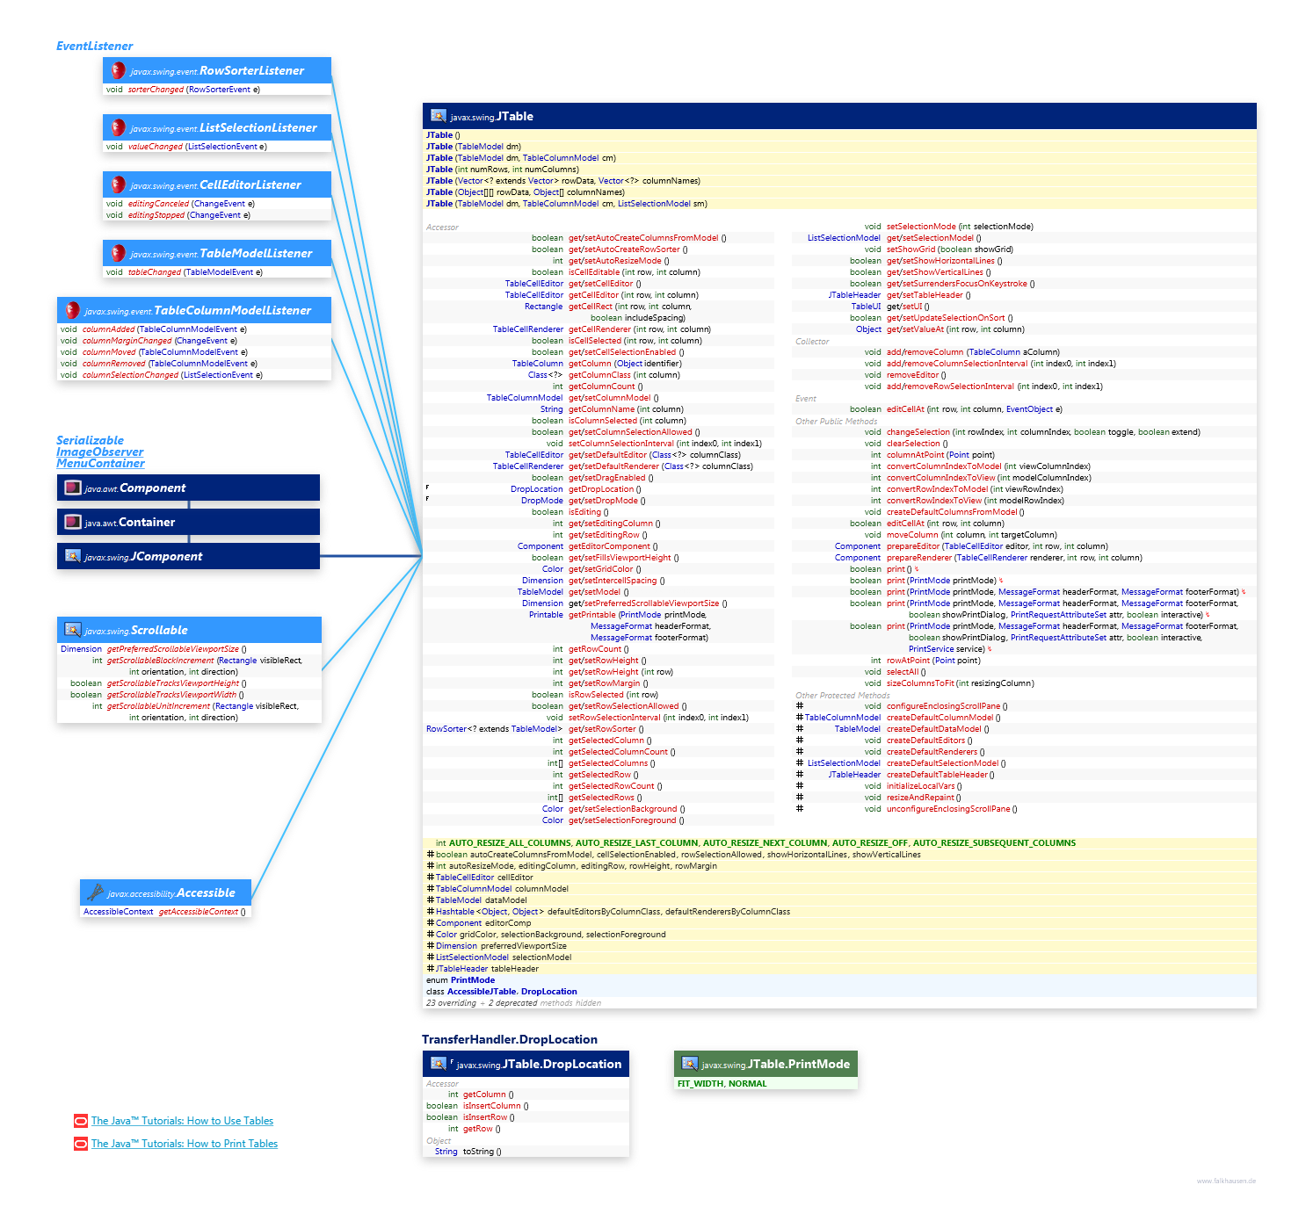Select getPreferredScrollableViewportSize in Scrollable

pyautogui.click(x=173, y=649)
